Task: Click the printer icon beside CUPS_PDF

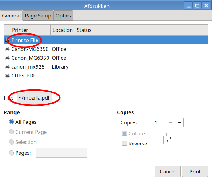Action: pyautogui.click(x=7, y=76)
